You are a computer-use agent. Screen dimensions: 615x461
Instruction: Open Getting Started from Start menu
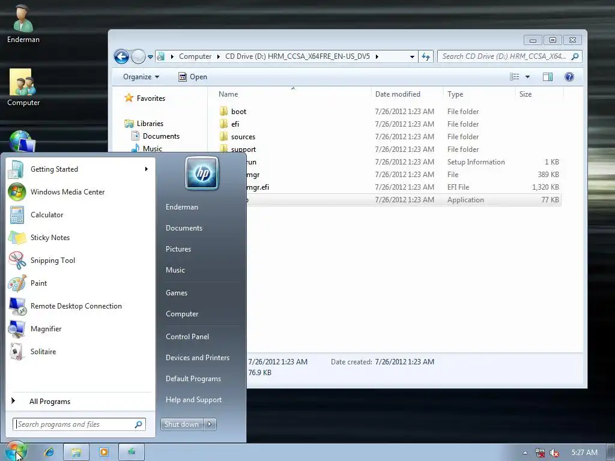[80, 169]
